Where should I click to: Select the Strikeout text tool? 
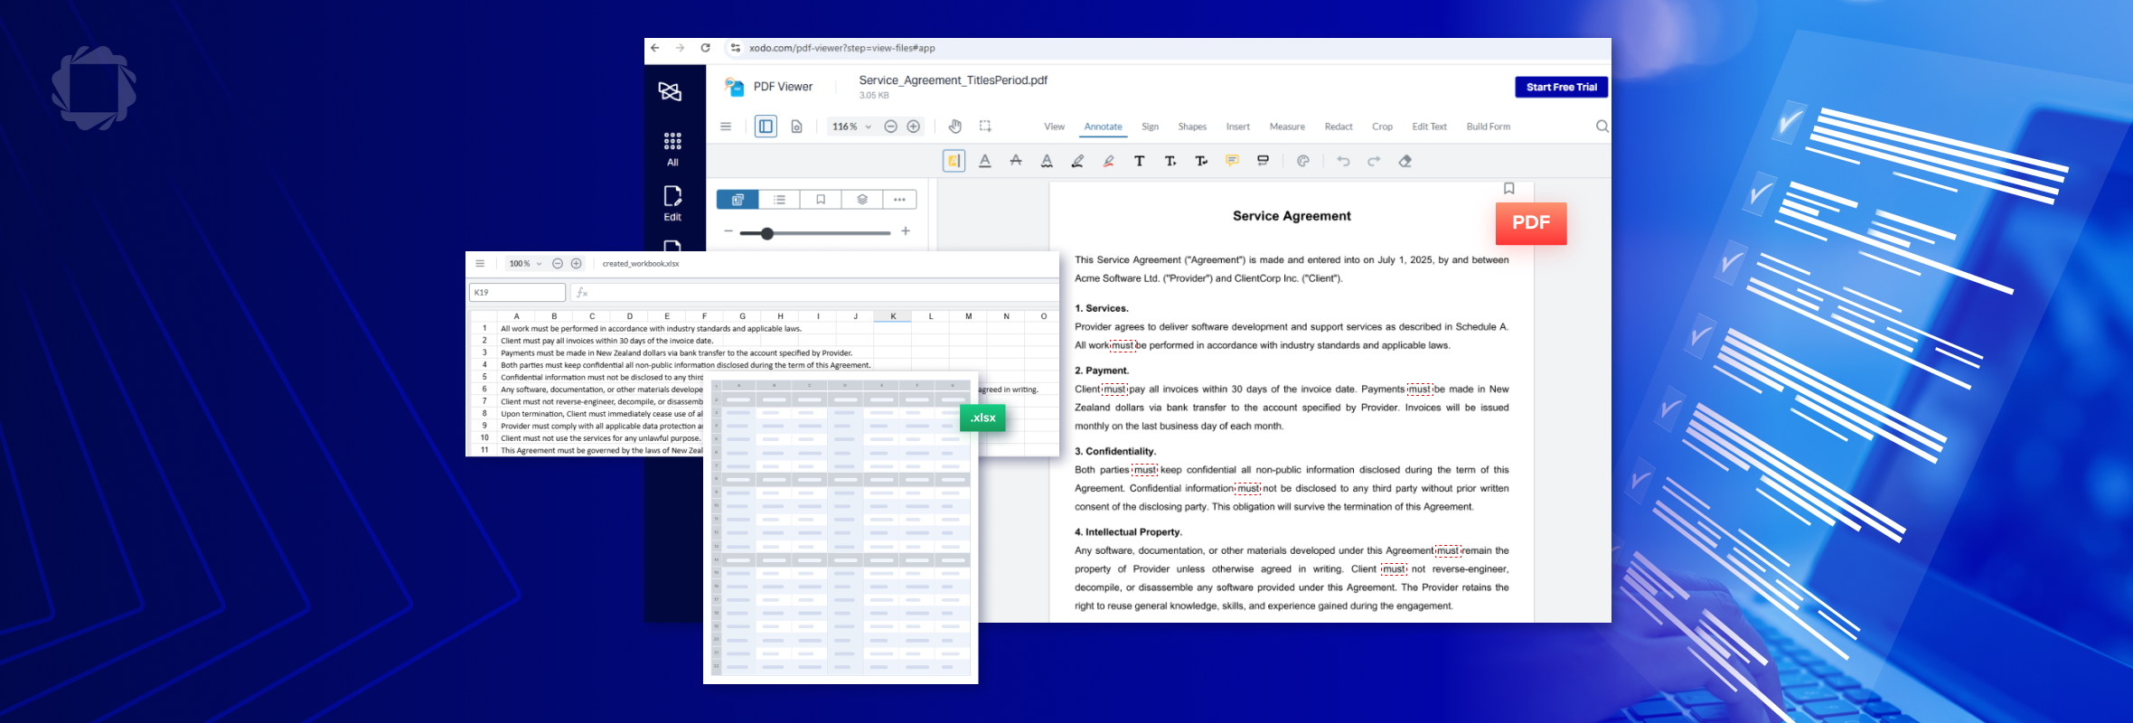pyautogui.click(x=1016, y=161)
